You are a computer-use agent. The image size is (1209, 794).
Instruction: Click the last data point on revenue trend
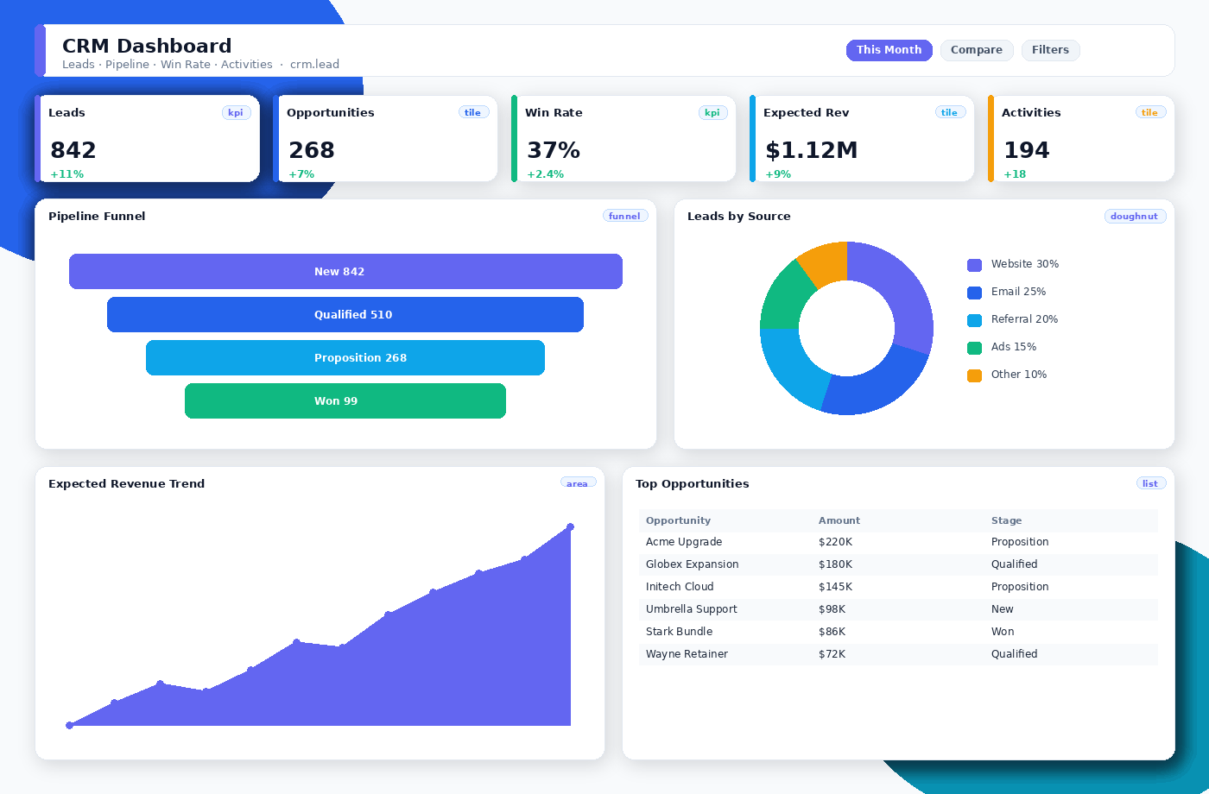(570, 526)
